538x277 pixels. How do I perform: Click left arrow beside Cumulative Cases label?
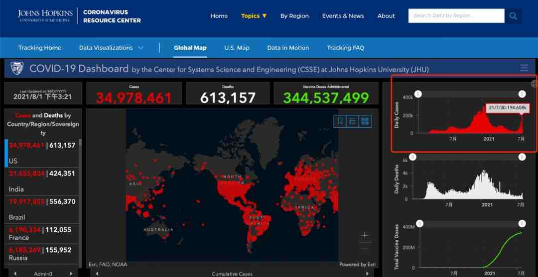(97, 274)
